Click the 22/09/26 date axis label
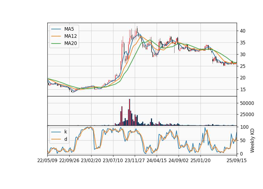The height and width of the screenshot is (189, 263). coord(69,161)
